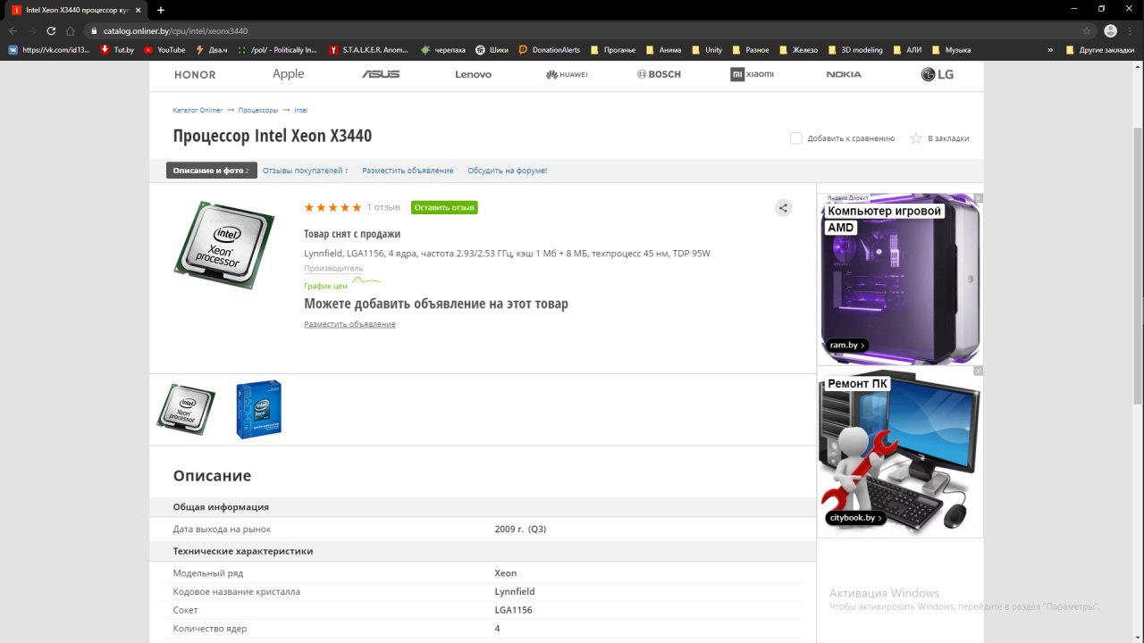Open the АЛИ bookmarks folder
This screenshot has width=1144, height=643.
[907, 50]
